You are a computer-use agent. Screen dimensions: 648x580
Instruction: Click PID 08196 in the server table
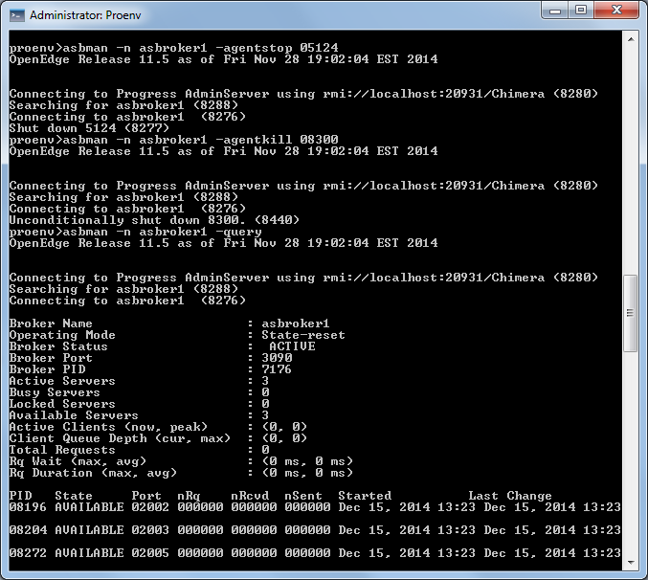28,507
